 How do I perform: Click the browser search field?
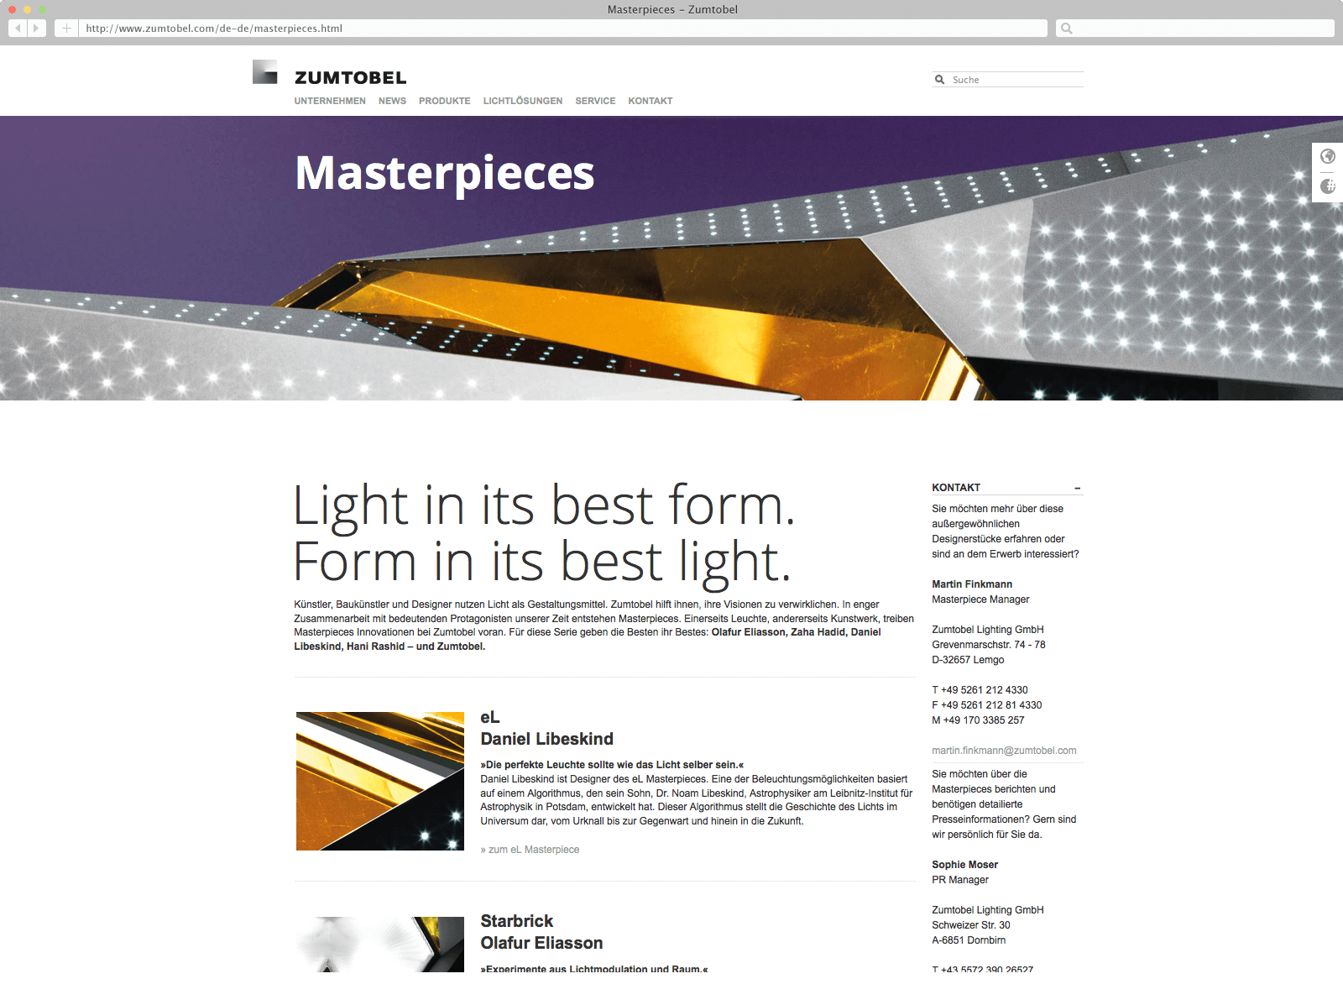[1194, 29]
